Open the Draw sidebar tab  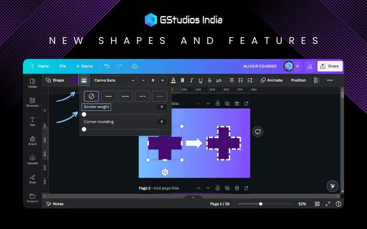click(x=33, y=179)
